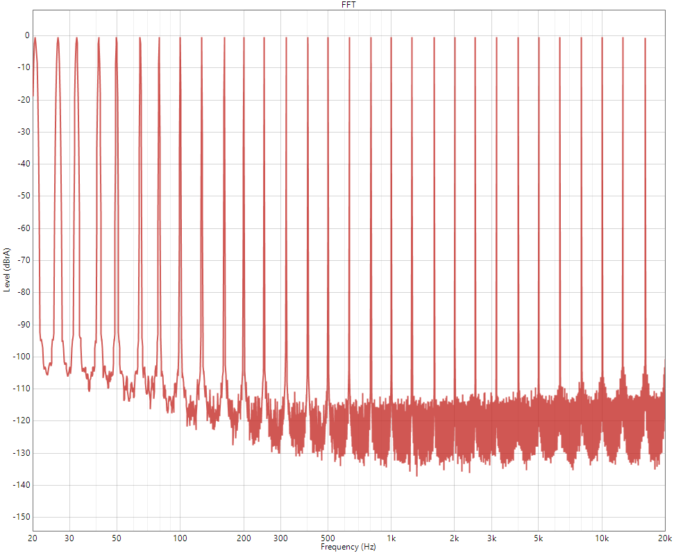Click the -50 tick label on level axis
This screenshot has width=683, height=553.
pos(22,196)
